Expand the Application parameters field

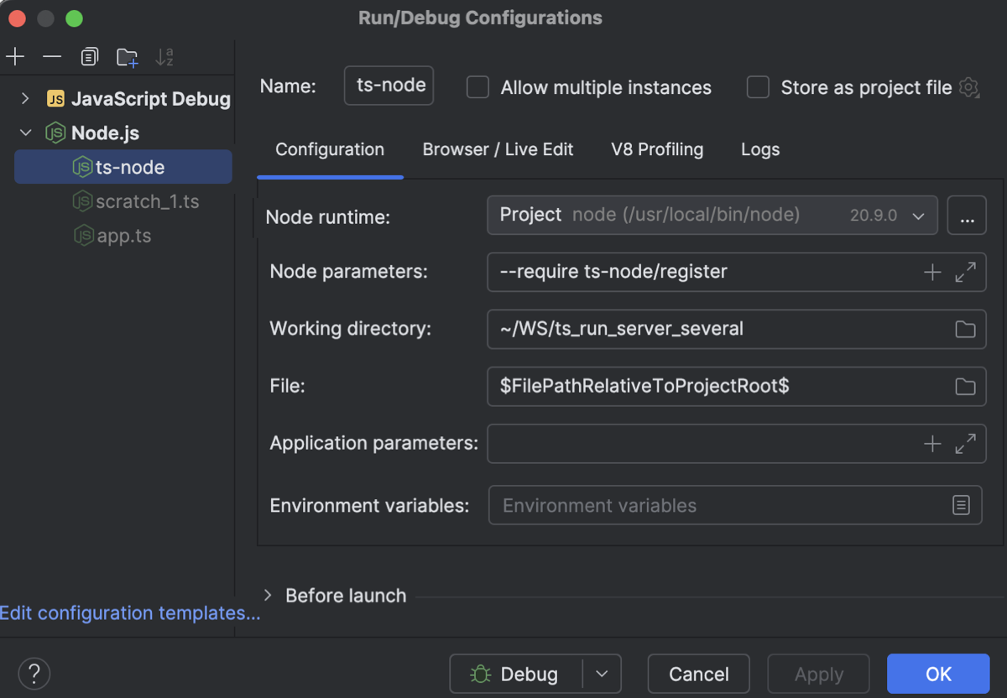pos(965,444)
